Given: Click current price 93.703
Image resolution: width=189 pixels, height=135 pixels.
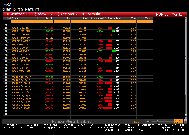Looking at the screenshot, I should (x=49, y=77).
